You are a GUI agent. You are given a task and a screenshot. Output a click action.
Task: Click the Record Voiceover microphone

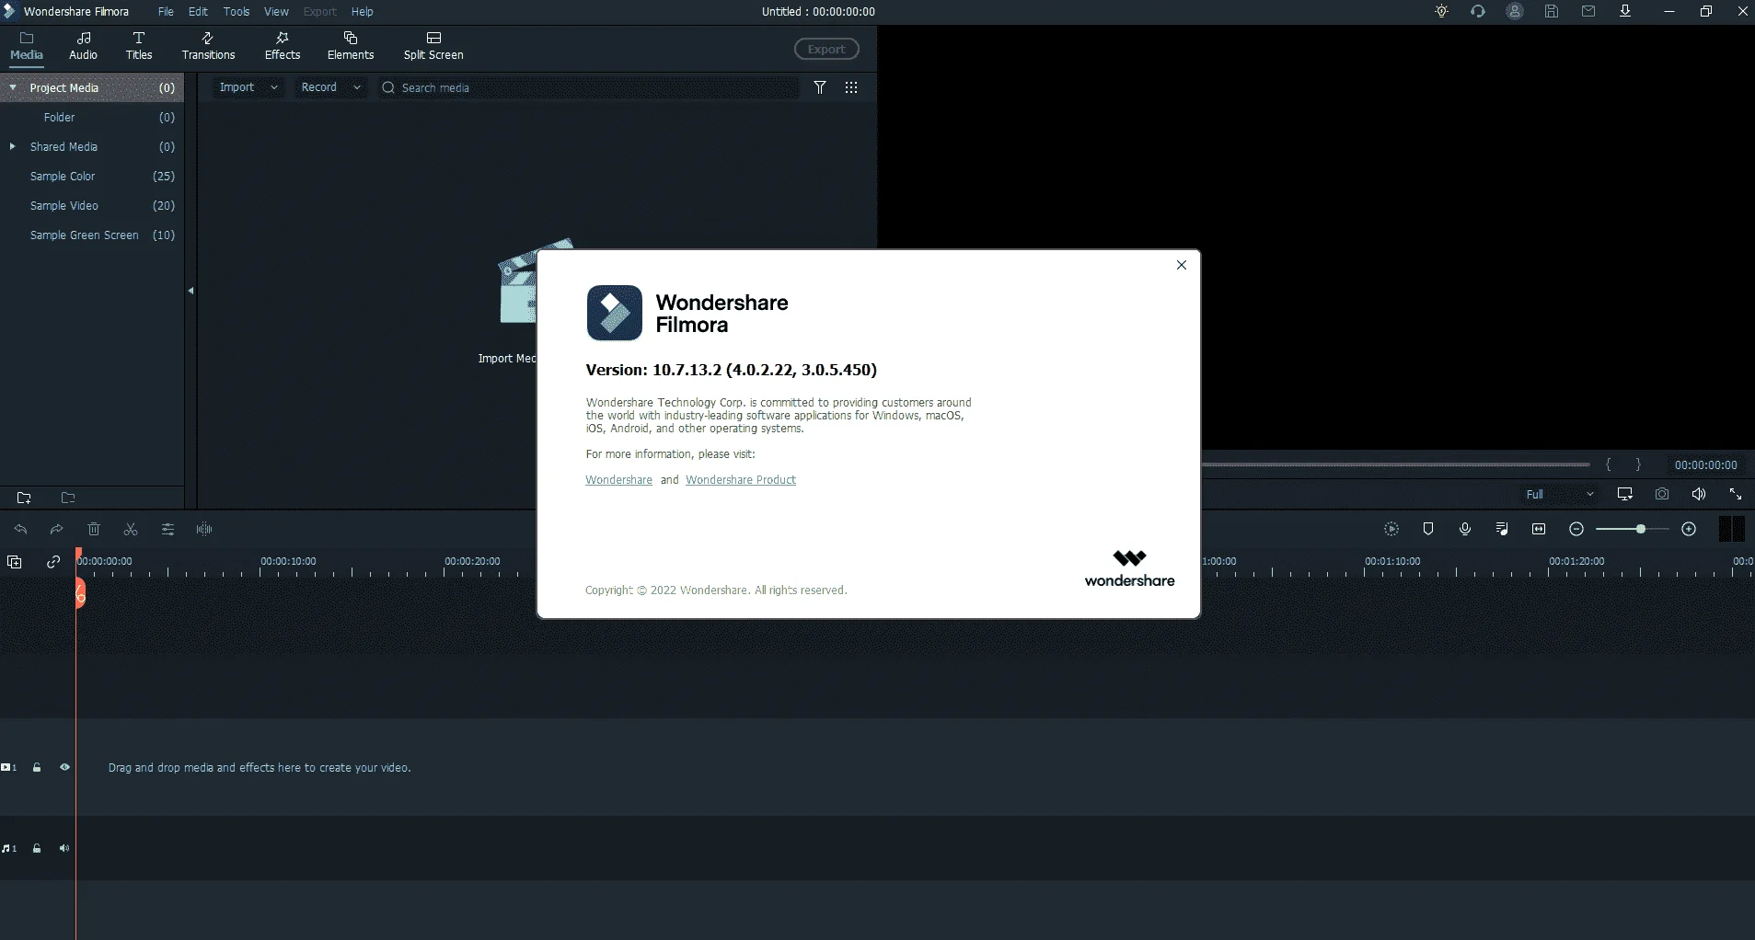point(1465,529)
